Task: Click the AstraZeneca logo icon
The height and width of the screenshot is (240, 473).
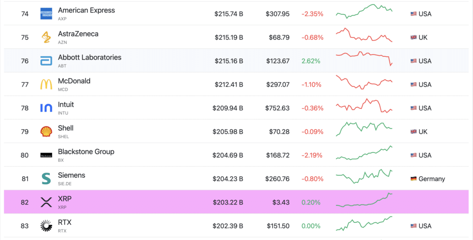Action: [x=46, y=37]
